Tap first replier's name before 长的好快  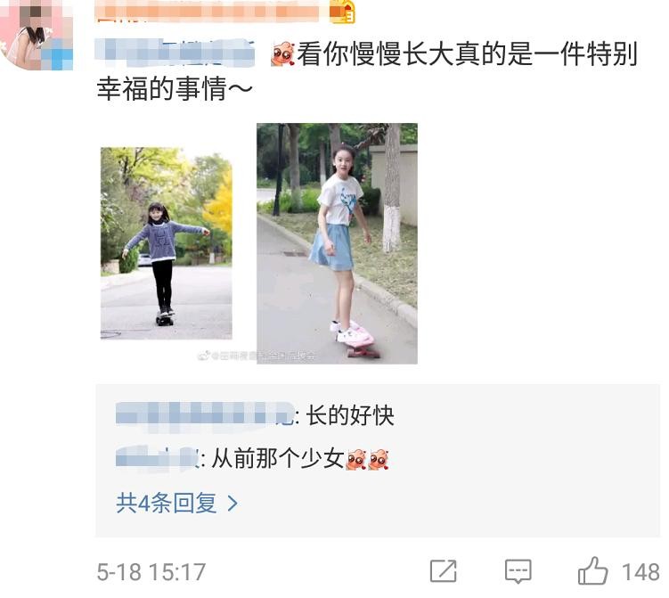coord(205,414)
